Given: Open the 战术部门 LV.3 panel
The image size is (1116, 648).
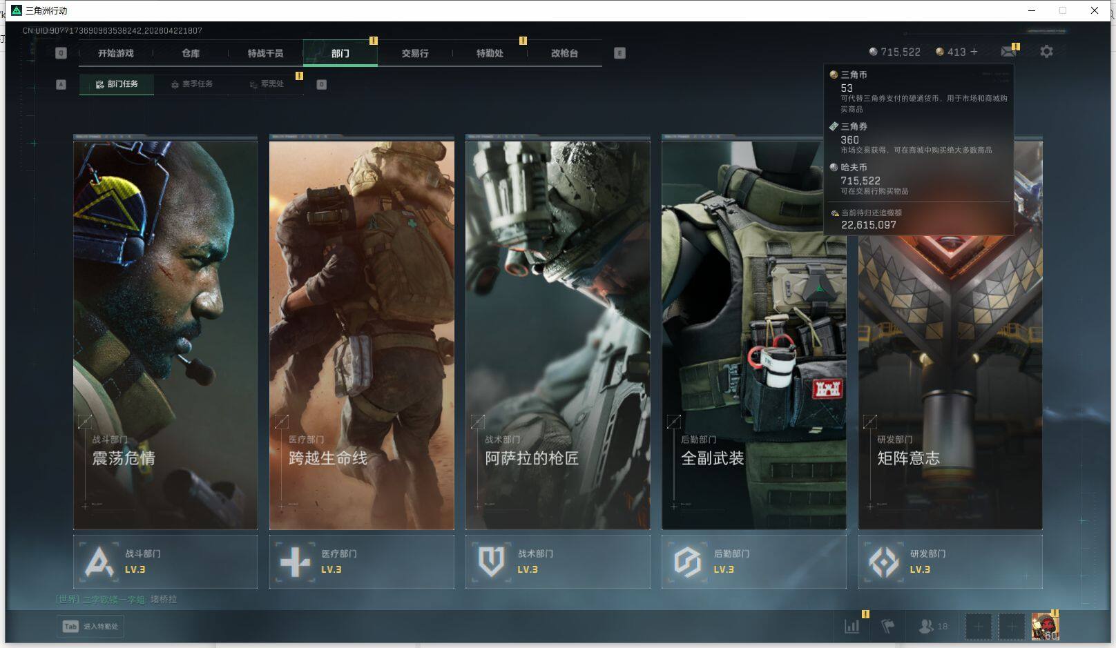Looking at the screenshot, I should coord(557,562).
